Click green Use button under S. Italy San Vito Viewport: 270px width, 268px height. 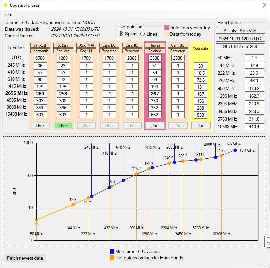click(x=63, y=126)
